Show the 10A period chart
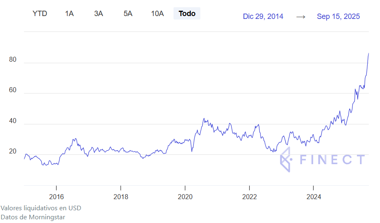 (x=157, y=14)
